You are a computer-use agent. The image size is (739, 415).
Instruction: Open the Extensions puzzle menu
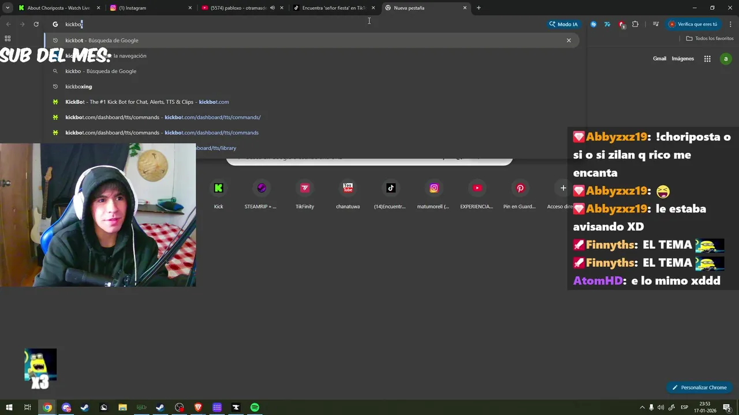635,24
